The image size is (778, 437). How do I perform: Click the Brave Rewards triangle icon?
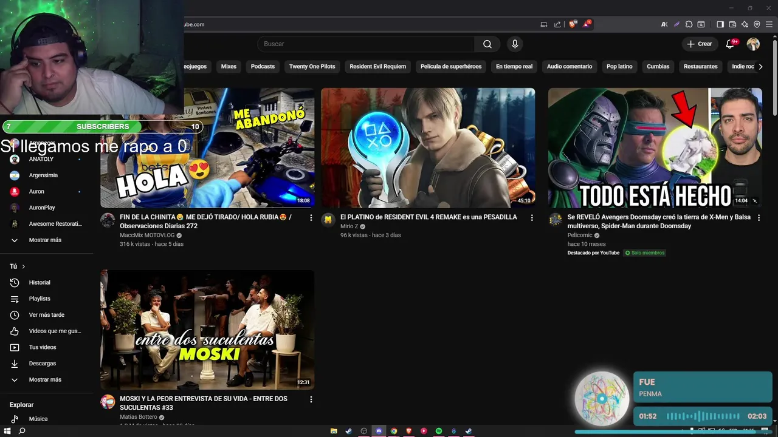click(587, 24)
